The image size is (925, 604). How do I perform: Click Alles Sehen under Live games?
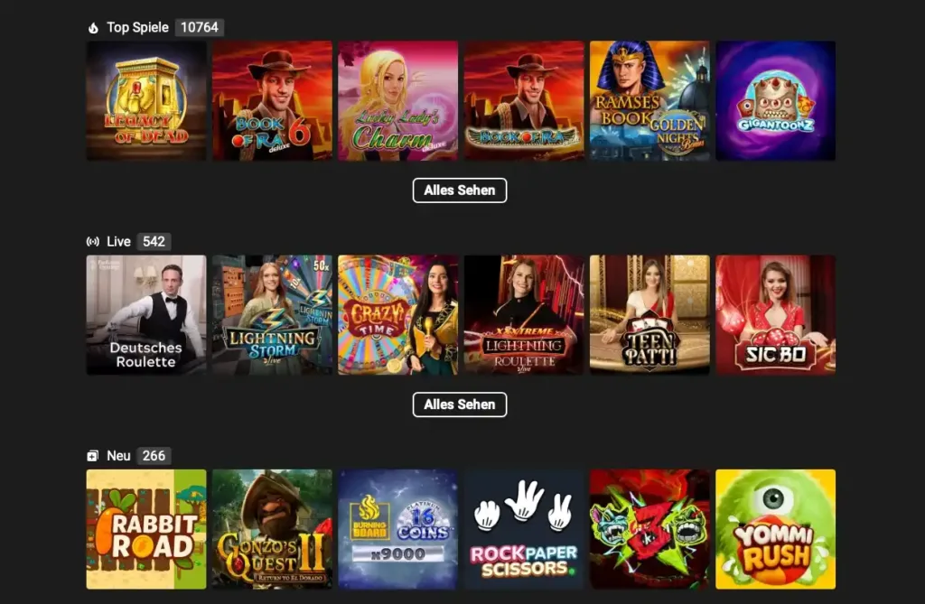coord(460,404)
